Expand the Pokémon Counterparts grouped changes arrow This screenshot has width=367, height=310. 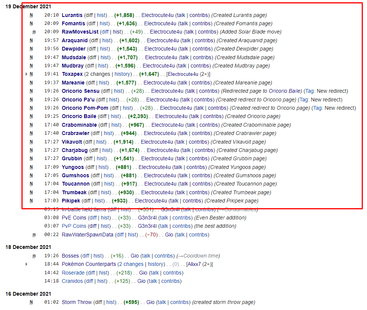[26, 264]
